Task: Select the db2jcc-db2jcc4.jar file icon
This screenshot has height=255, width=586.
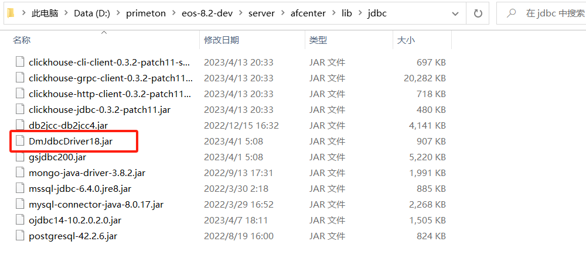Action: tap(20, 125)
